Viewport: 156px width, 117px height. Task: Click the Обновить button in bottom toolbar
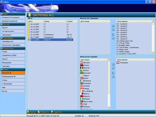[x=43, y=112]
